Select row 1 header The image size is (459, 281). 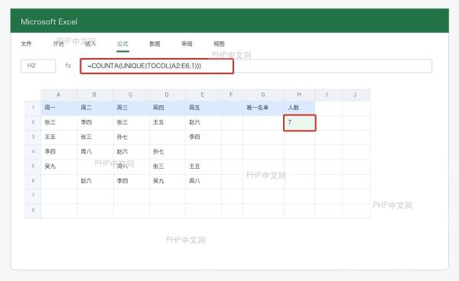pyautogui.click(x=33, y=108)
